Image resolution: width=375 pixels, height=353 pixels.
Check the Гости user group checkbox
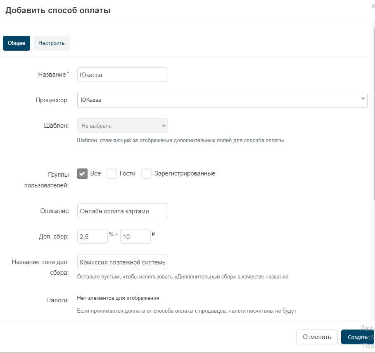click(112, 174)
